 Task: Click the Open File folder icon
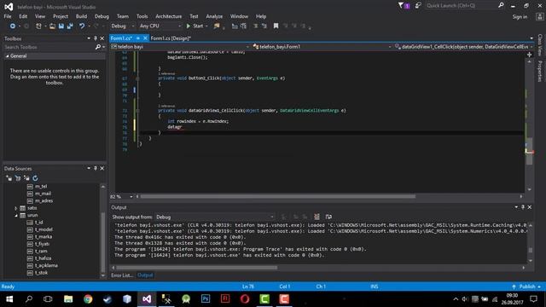[x=52, y=26]
